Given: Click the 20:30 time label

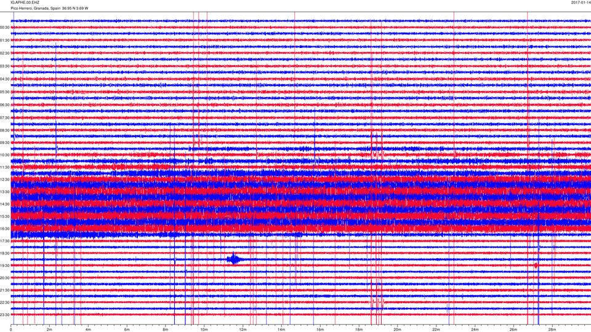Looking at the screenshot, I should (5, 278).
